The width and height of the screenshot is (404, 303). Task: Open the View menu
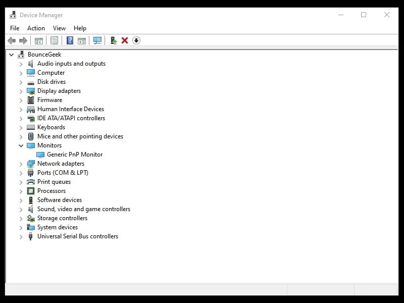59,28
